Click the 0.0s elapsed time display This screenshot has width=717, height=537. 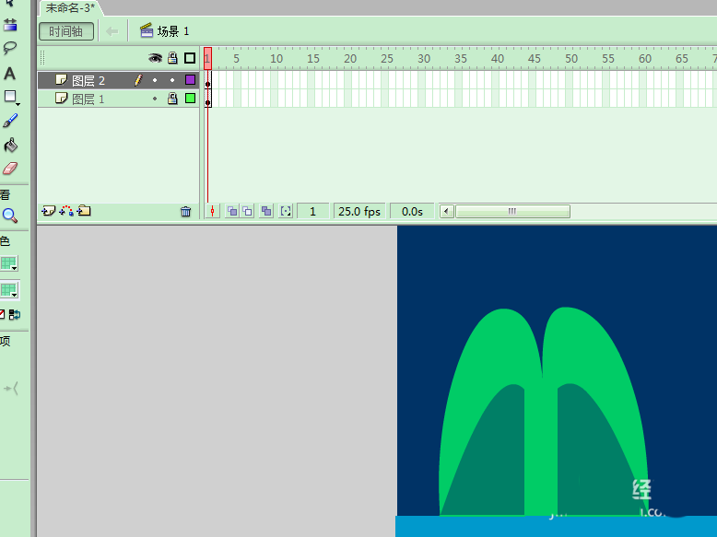[412, 211]
